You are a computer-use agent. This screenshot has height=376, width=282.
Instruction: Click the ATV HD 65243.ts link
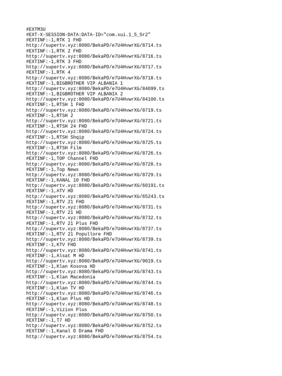pyautogui.click(x=95, y=196)
